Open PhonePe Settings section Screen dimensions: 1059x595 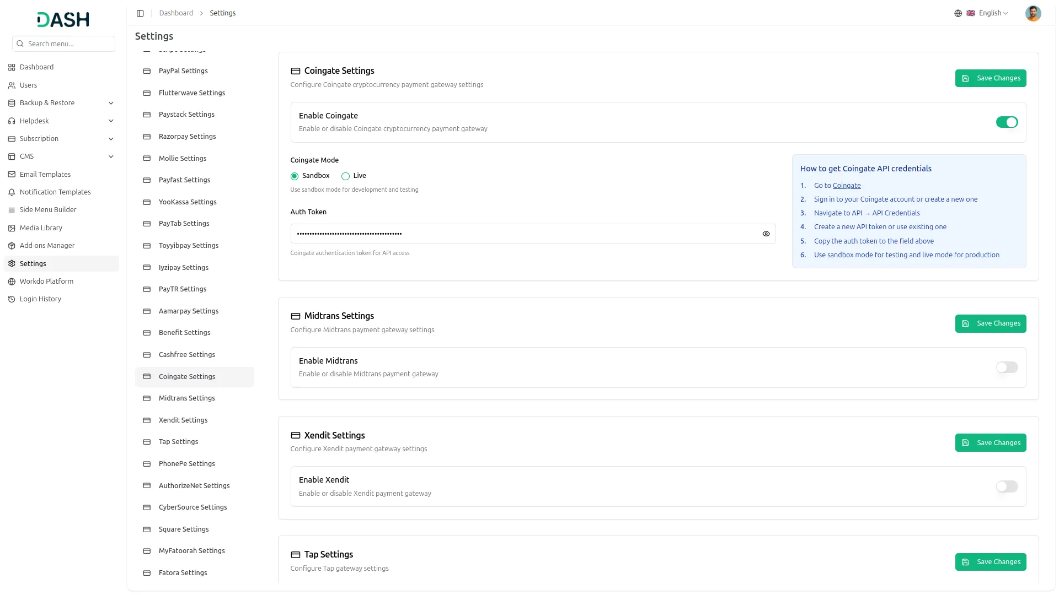coord(195,464)
